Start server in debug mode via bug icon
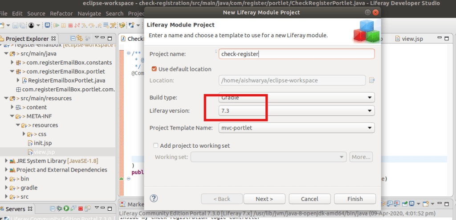The image size is (456, 220). (59, 208)
